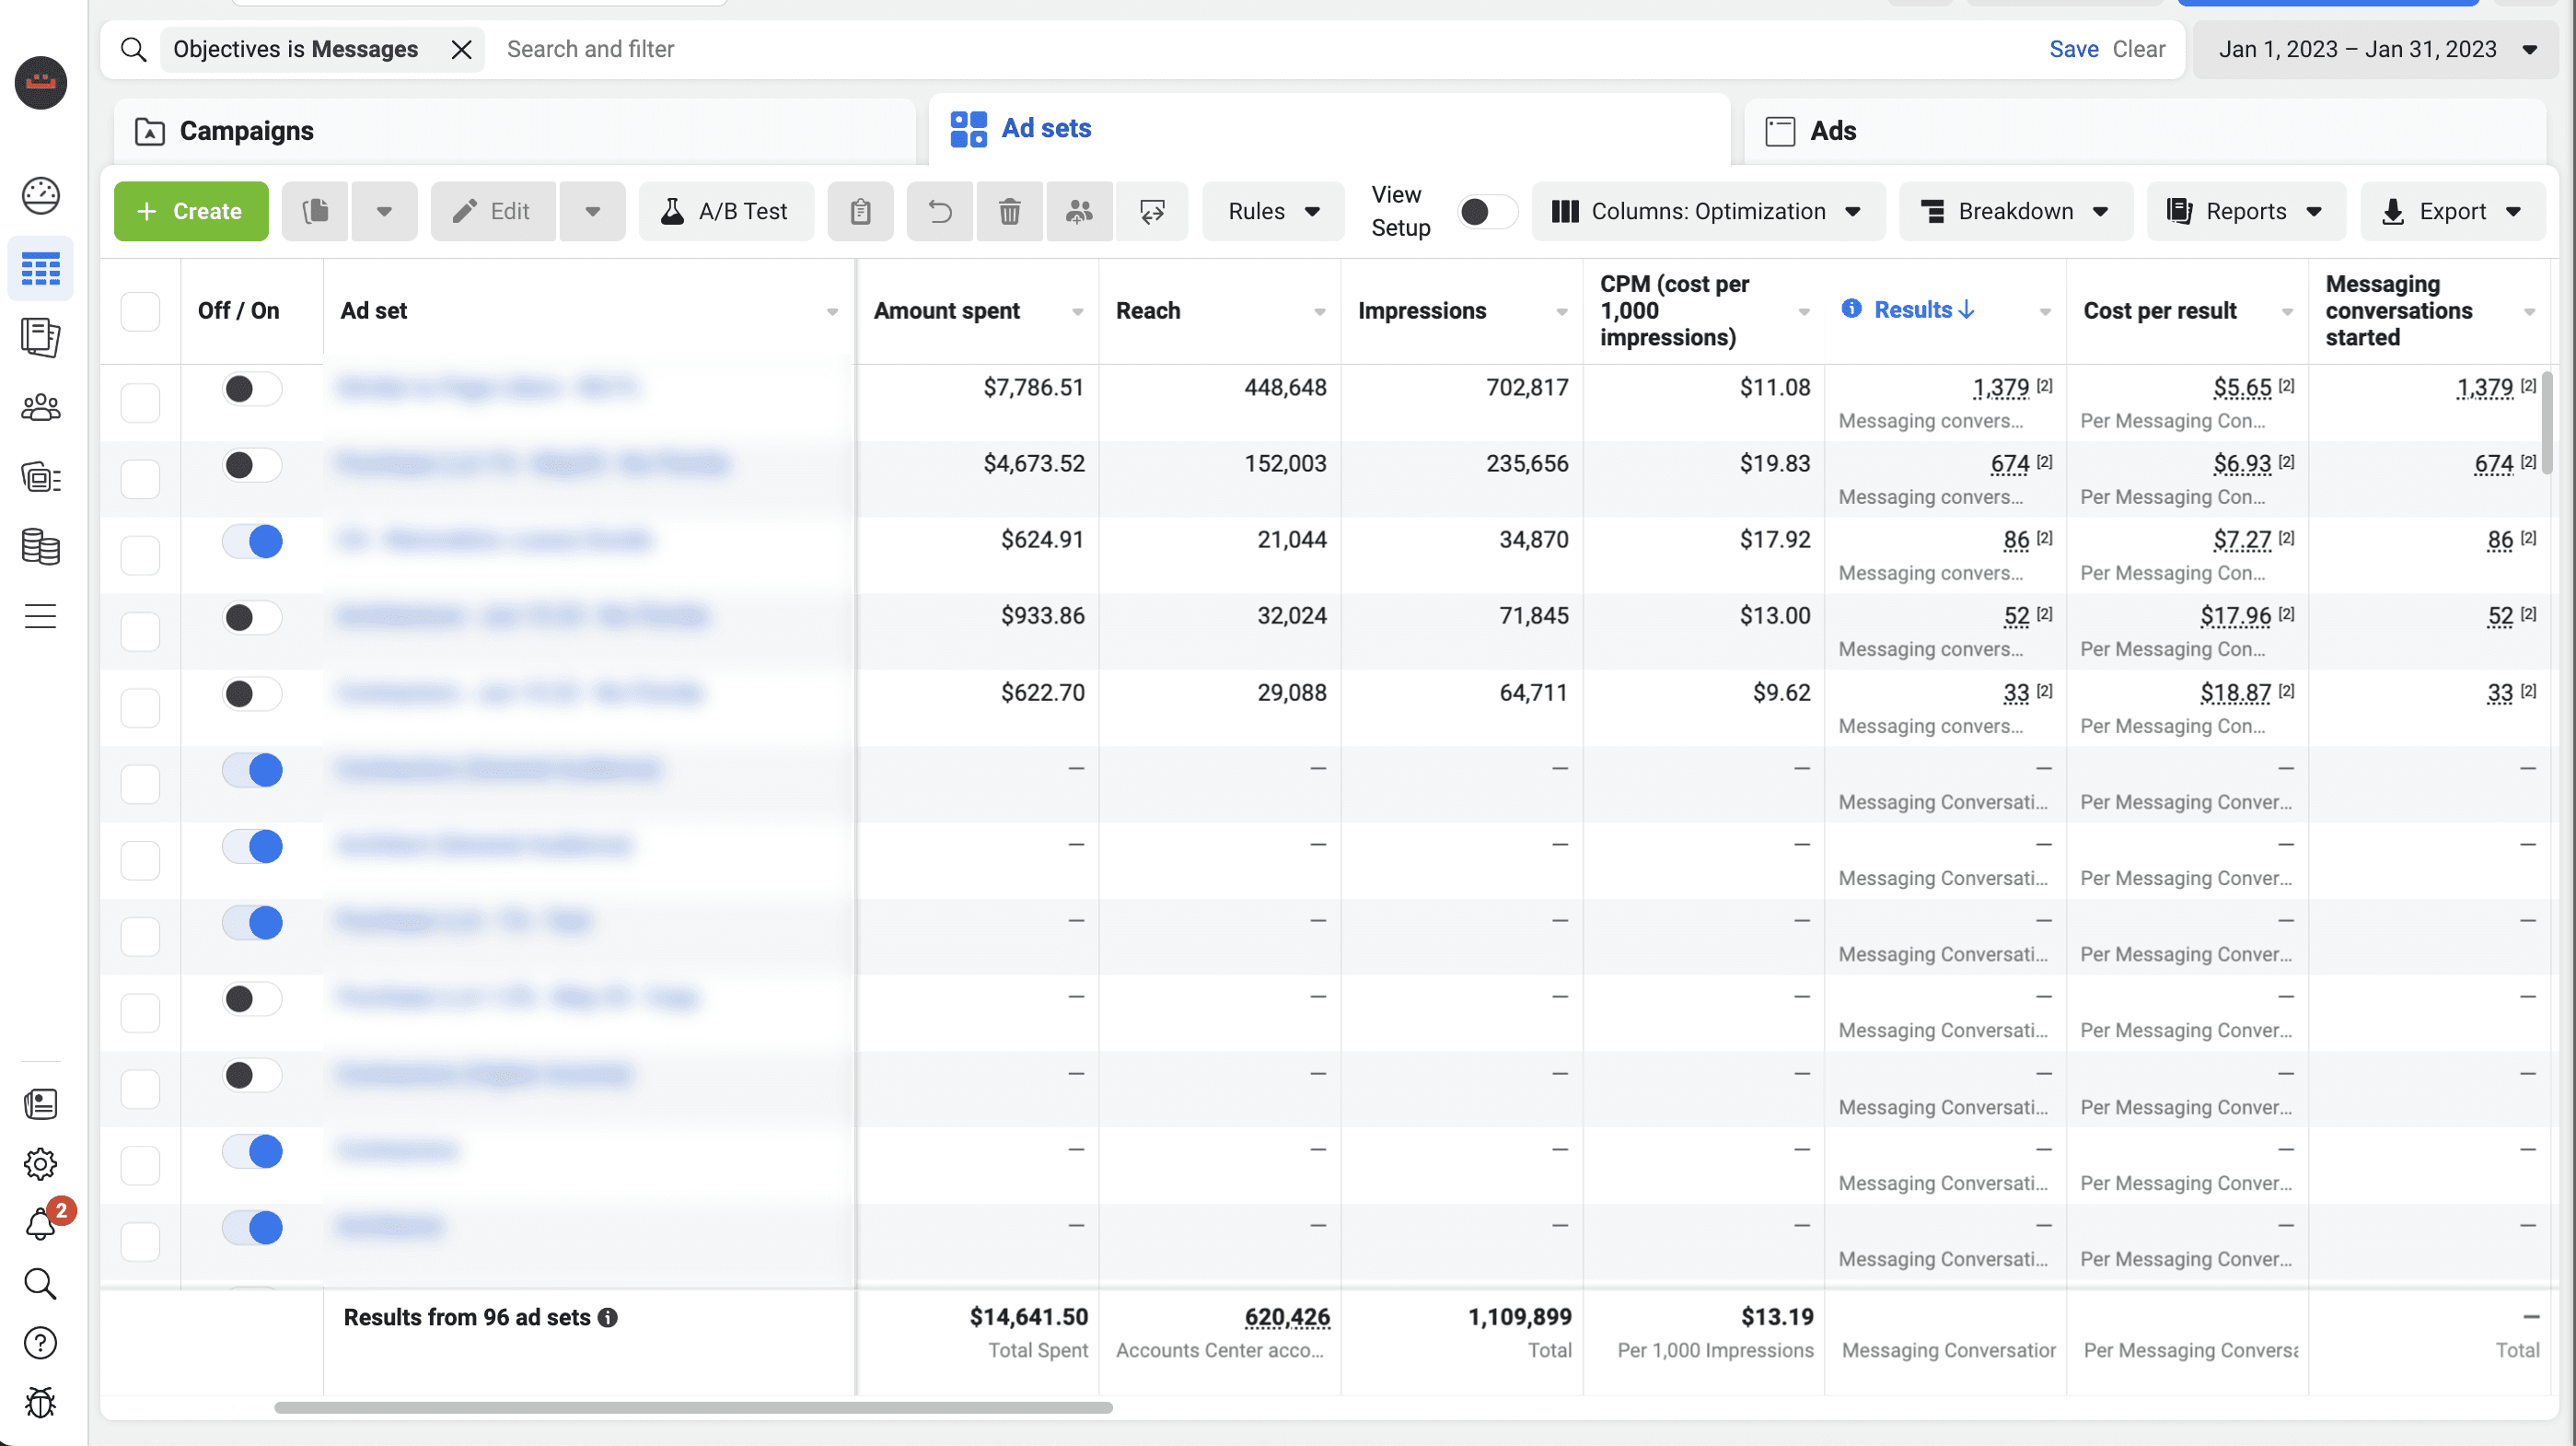Click the green Create button

click(191, 211)
